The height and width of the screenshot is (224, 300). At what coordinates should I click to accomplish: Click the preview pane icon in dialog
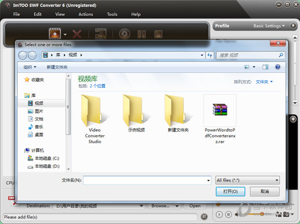(x=265, y=67)
